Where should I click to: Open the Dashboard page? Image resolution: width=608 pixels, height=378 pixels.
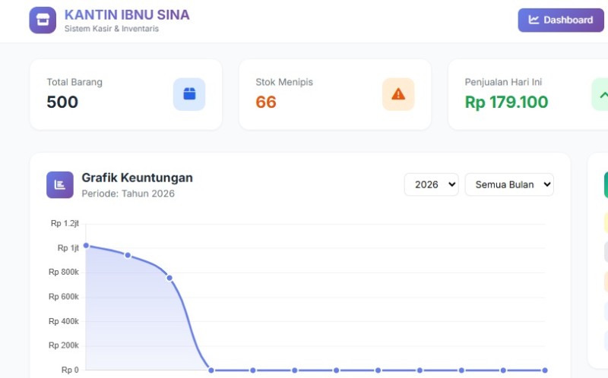(x=561, y=20)
